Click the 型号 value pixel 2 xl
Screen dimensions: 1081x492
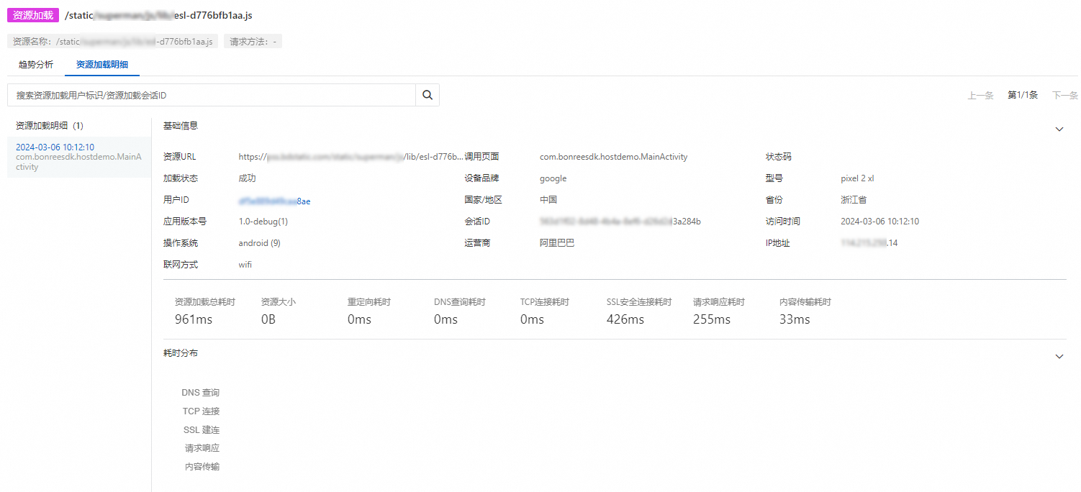point(857,178)
